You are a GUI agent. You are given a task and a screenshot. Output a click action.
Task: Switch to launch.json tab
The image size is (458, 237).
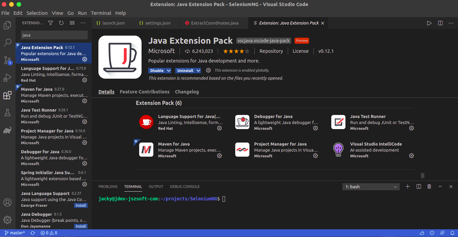point(113,23)
